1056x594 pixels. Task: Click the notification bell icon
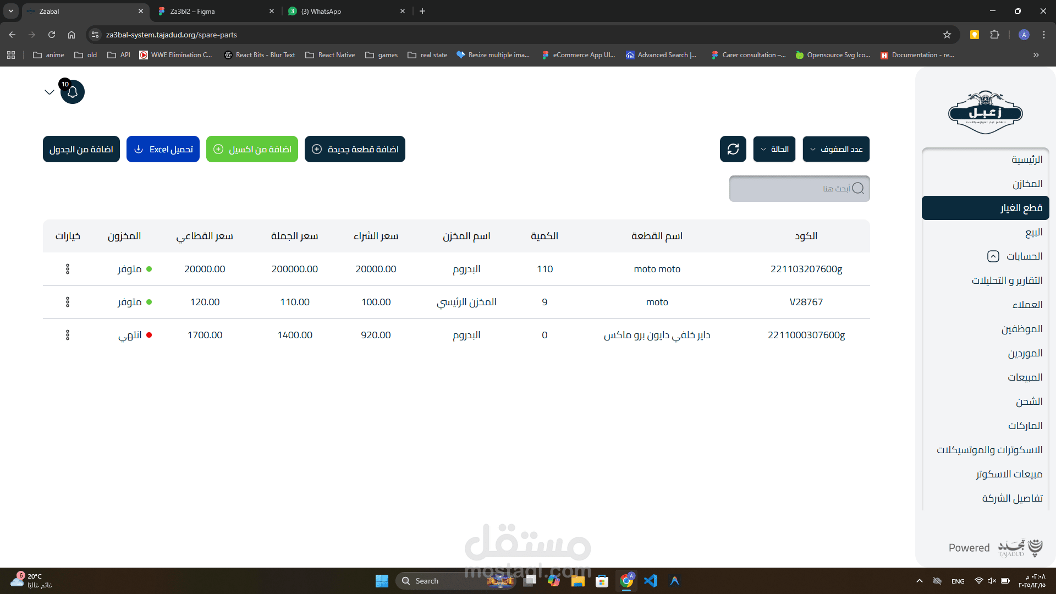tap(73, 92)
